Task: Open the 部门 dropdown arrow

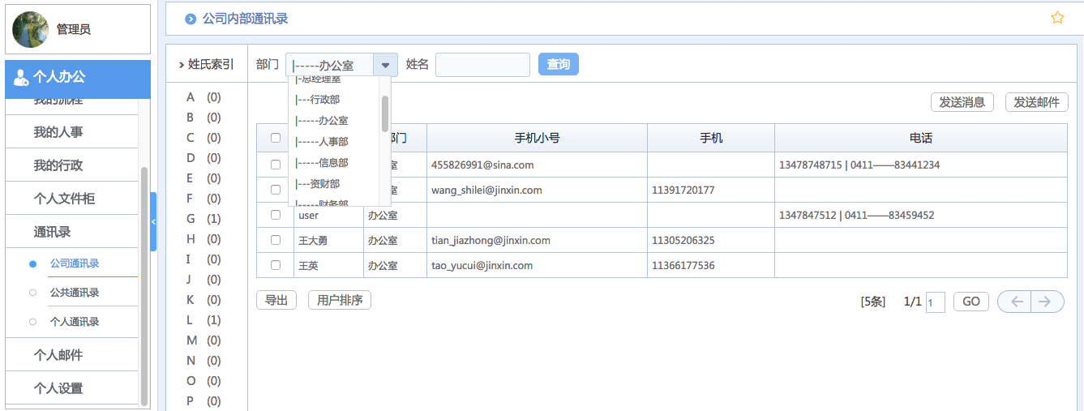Action: click(x=385, y=65)
